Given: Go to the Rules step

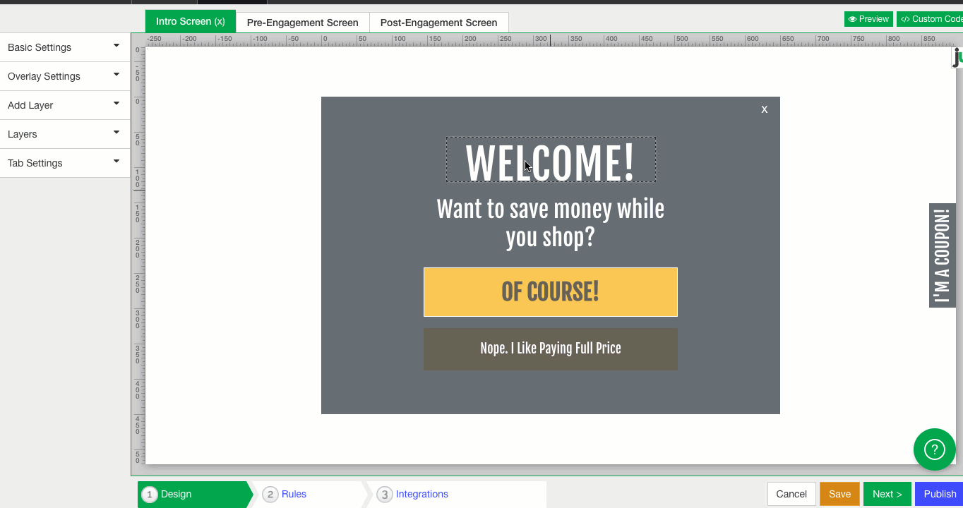Looking at the screenshot, I should pyautogui.click(x=294, y=494).
